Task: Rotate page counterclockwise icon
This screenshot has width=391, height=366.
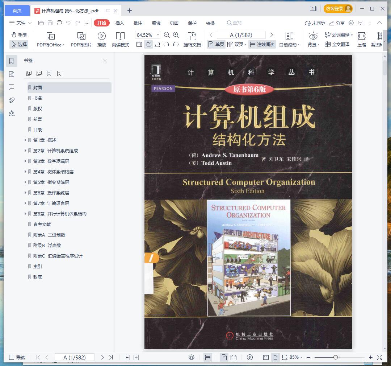Action: coord(176,45)
